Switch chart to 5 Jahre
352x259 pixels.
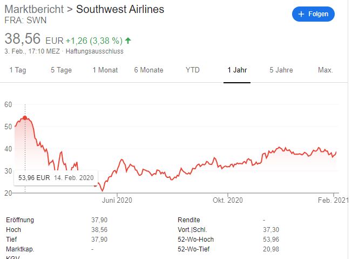coord(281,70)
